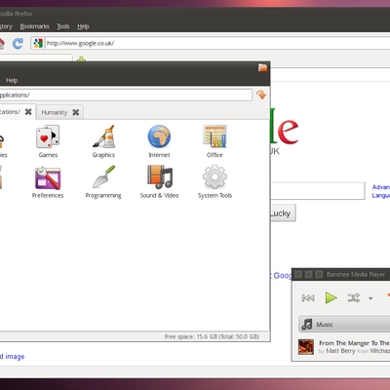390x390 pixels.
Task: Click the Firefox home button
Action: tap(2, 44)
